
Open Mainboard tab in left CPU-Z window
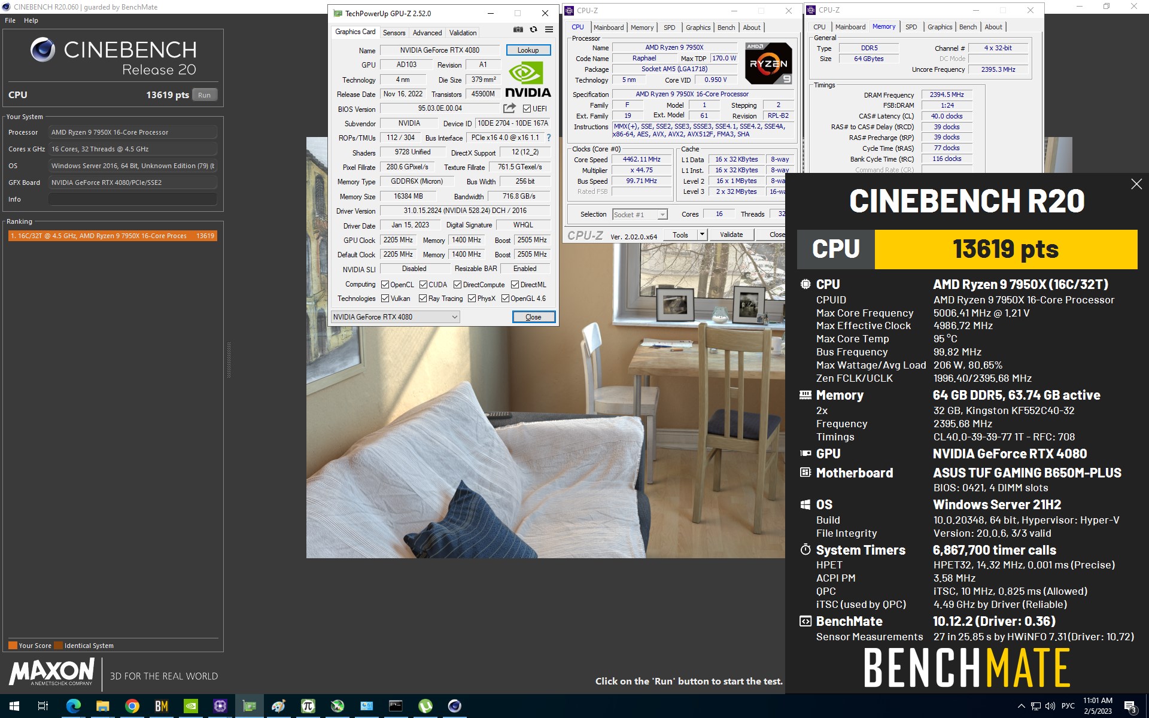(x=609, y=28)
